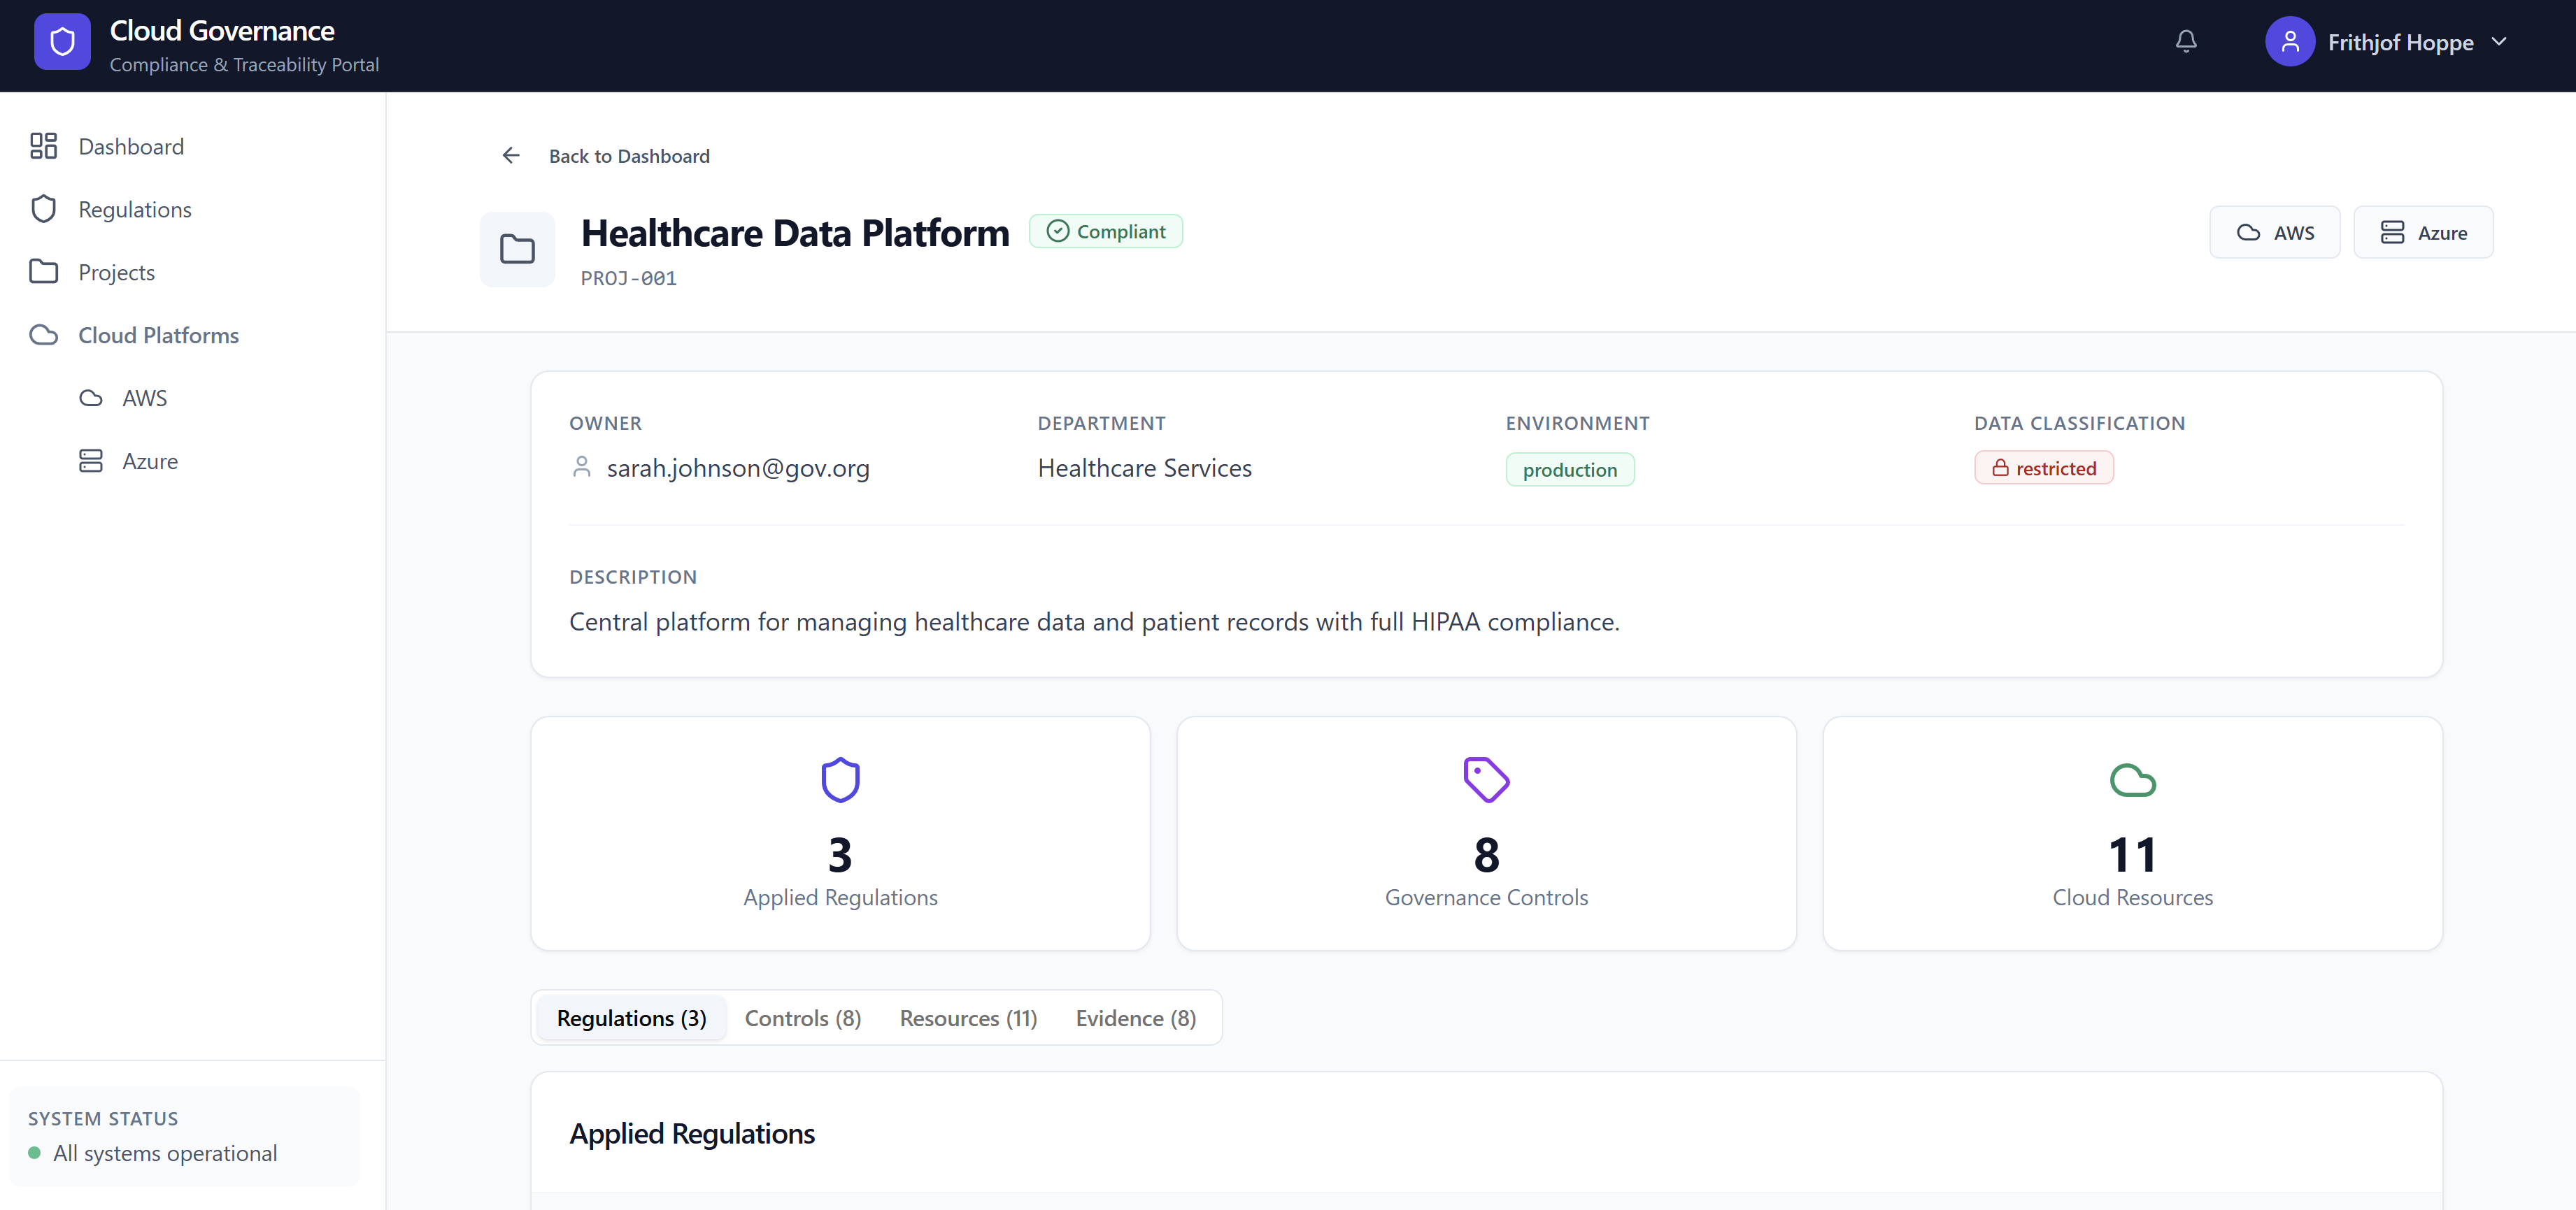Click the person icon beside owner email
Viewport: 2576px width, 1210px height.
click(581, 467)
